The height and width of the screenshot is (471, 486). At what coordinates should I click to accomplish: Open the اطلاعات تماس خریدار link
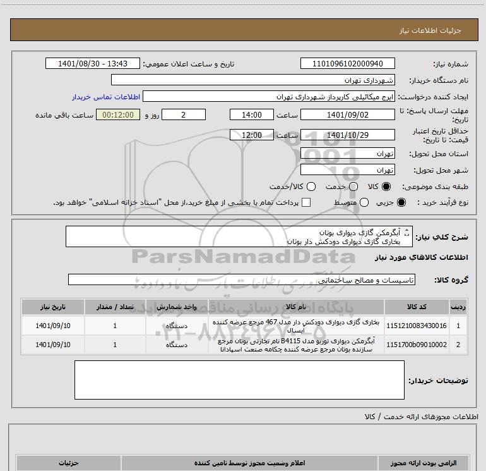106,97
